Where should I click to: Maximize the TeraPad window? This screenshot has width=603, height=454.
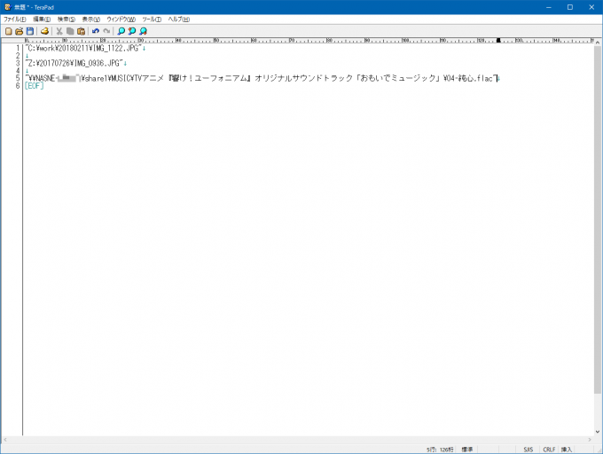point(570,7)
